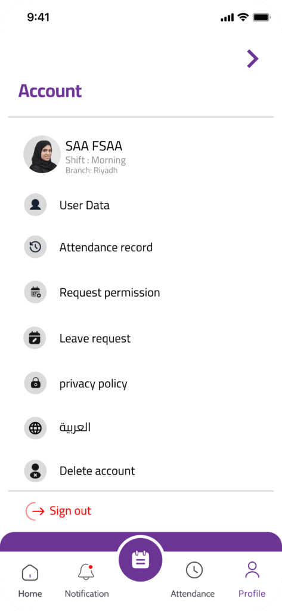
Task: Tap the globe language icon
Action: (35, 428)
